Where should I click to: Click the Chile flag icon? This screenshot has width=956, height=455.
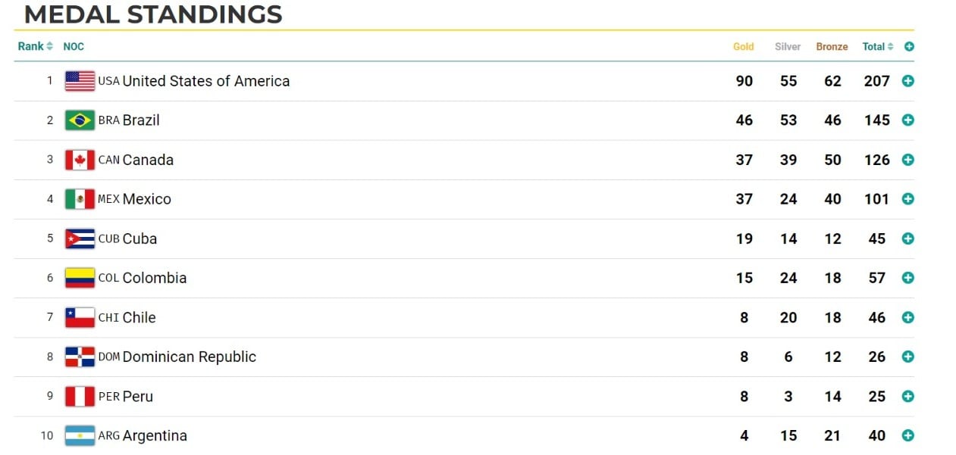pyautogui.click(x=80, y=317)
